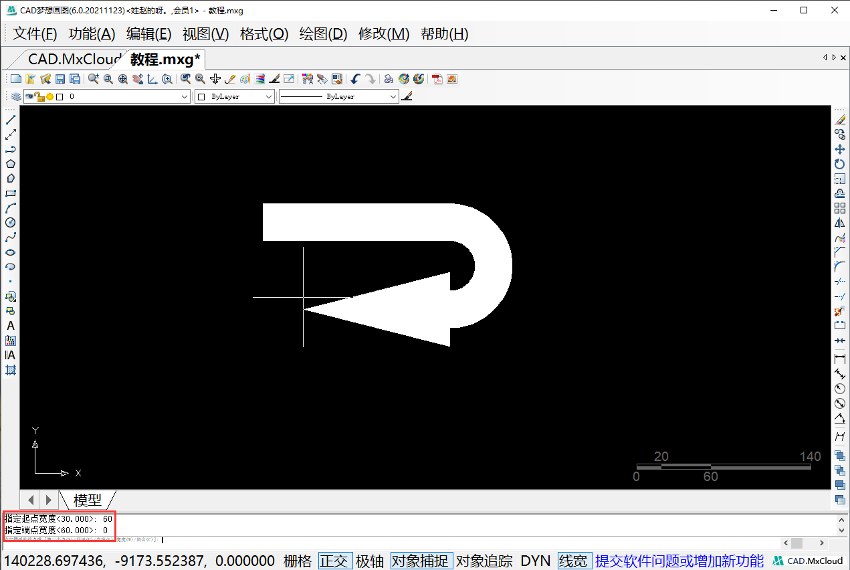Open the 绘图(D) menu
The width and height of the screenshot is (850, 570).
pos(323,34)
